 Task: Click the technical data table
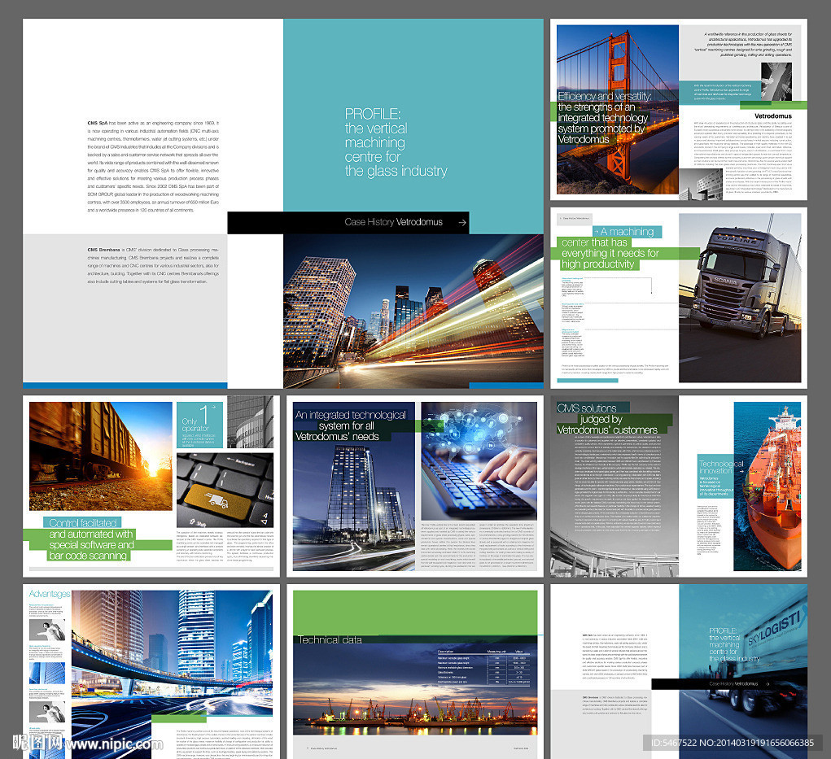tap(483, 666)
